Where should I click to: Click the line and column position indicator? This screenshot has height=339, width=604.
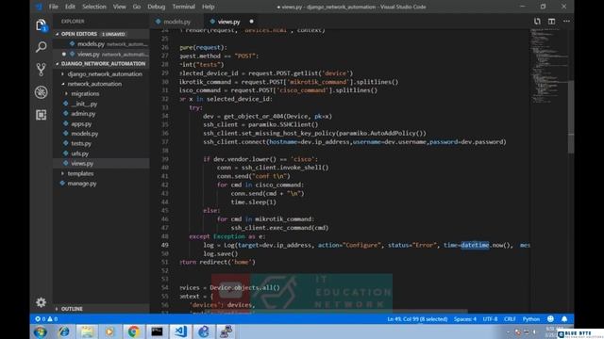[x=417, y=319]
